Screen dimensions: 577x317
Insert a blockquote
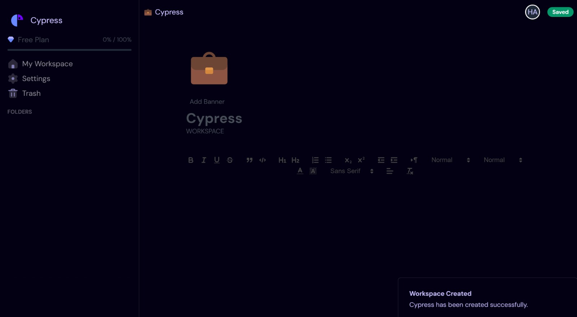[x=250, y=160]
